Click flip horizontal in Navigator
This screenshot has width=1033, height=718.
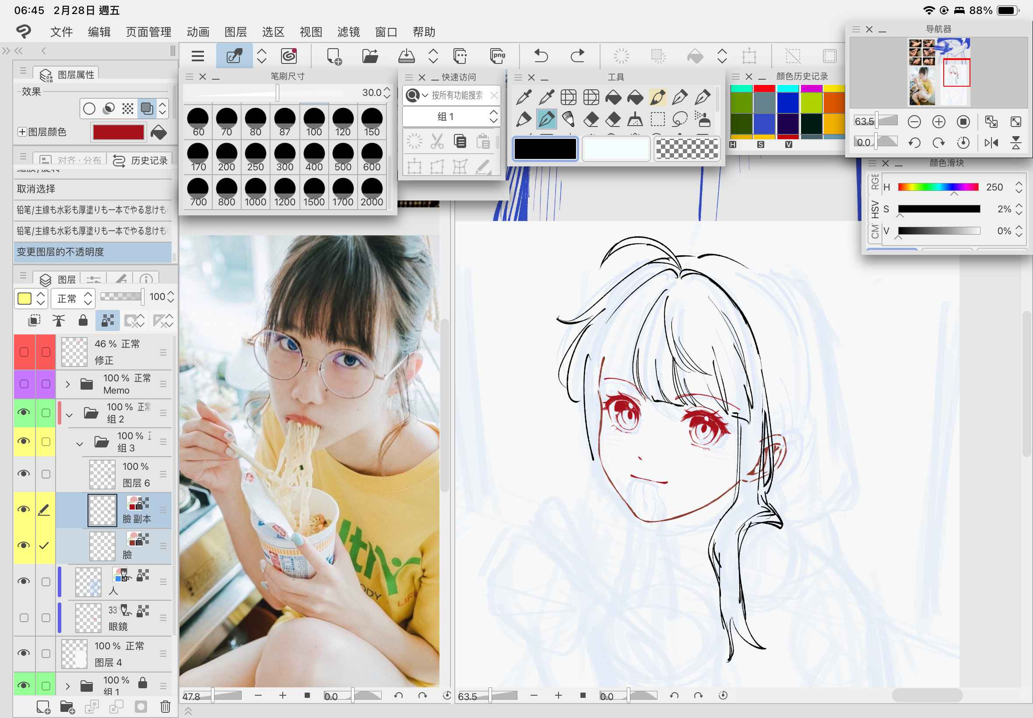(x=991, y=143)
